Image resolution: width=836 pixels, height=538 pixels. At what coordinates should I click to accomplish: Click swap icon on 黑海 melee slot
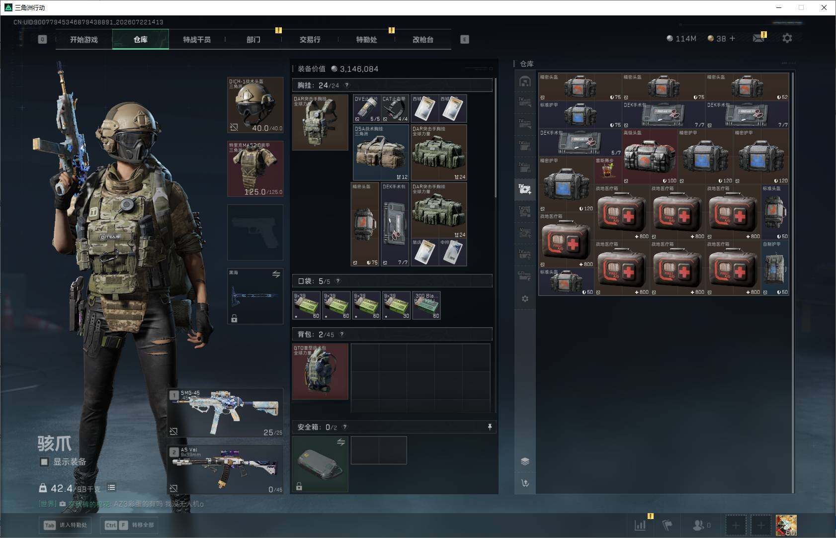tap(276, 274)
